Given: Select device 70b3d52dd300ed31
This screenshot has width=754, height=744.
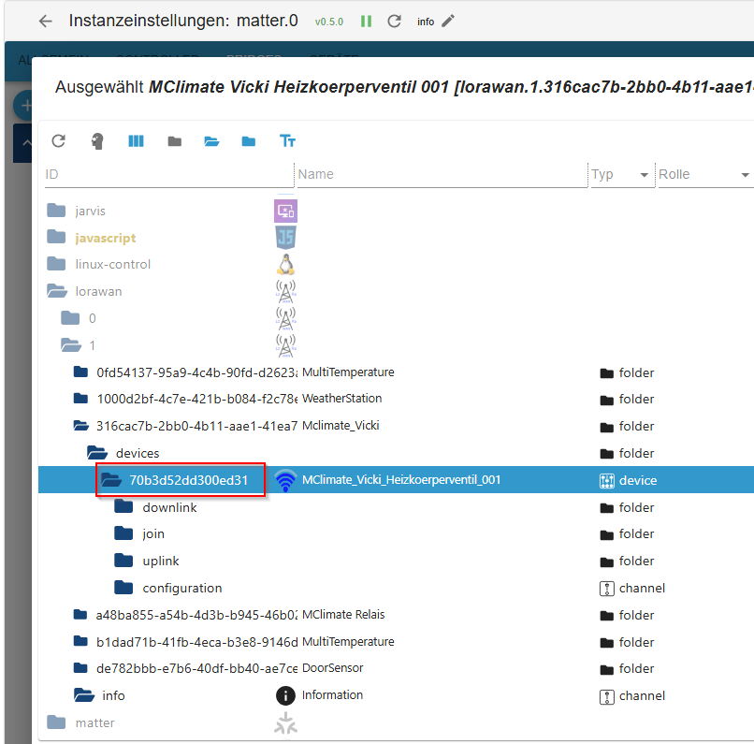Looking at the screenshot, I should coord(189,480).
